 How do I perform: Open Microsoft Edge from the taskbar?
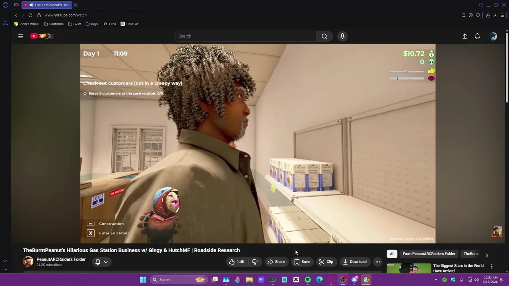coord(319,280)
